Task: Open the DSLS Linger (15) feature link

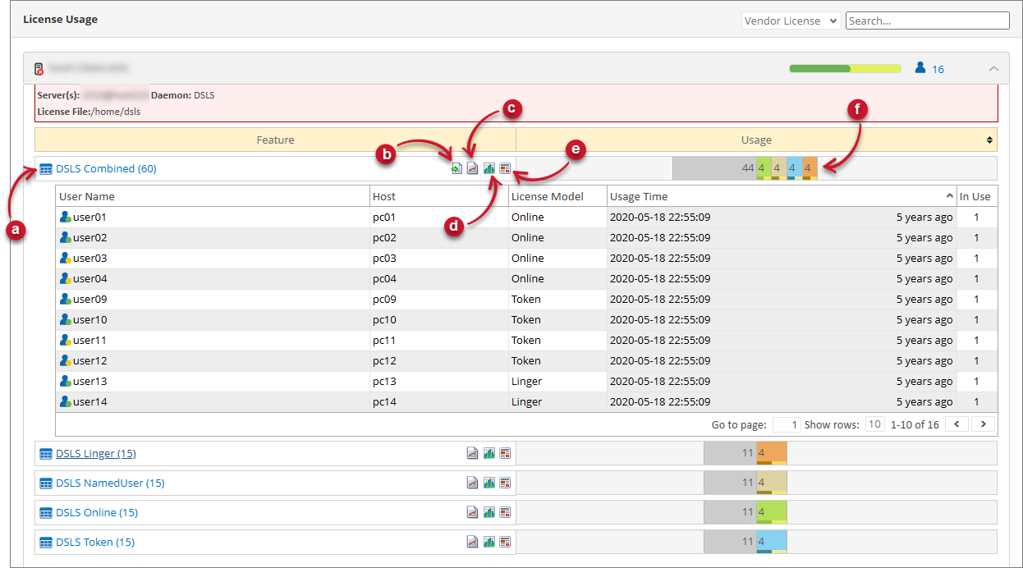Action: click(96, 453)
